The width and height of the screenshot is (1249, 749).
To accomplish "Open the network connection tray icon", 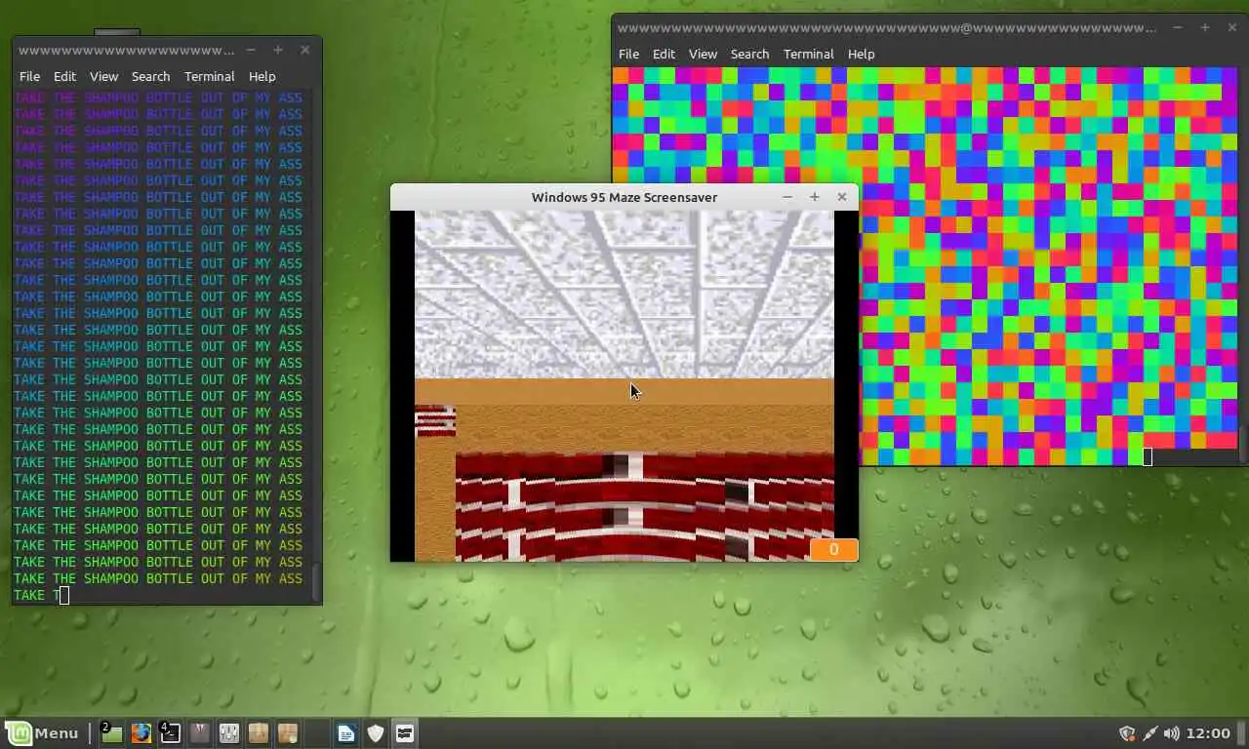I will click(1150, 733).
